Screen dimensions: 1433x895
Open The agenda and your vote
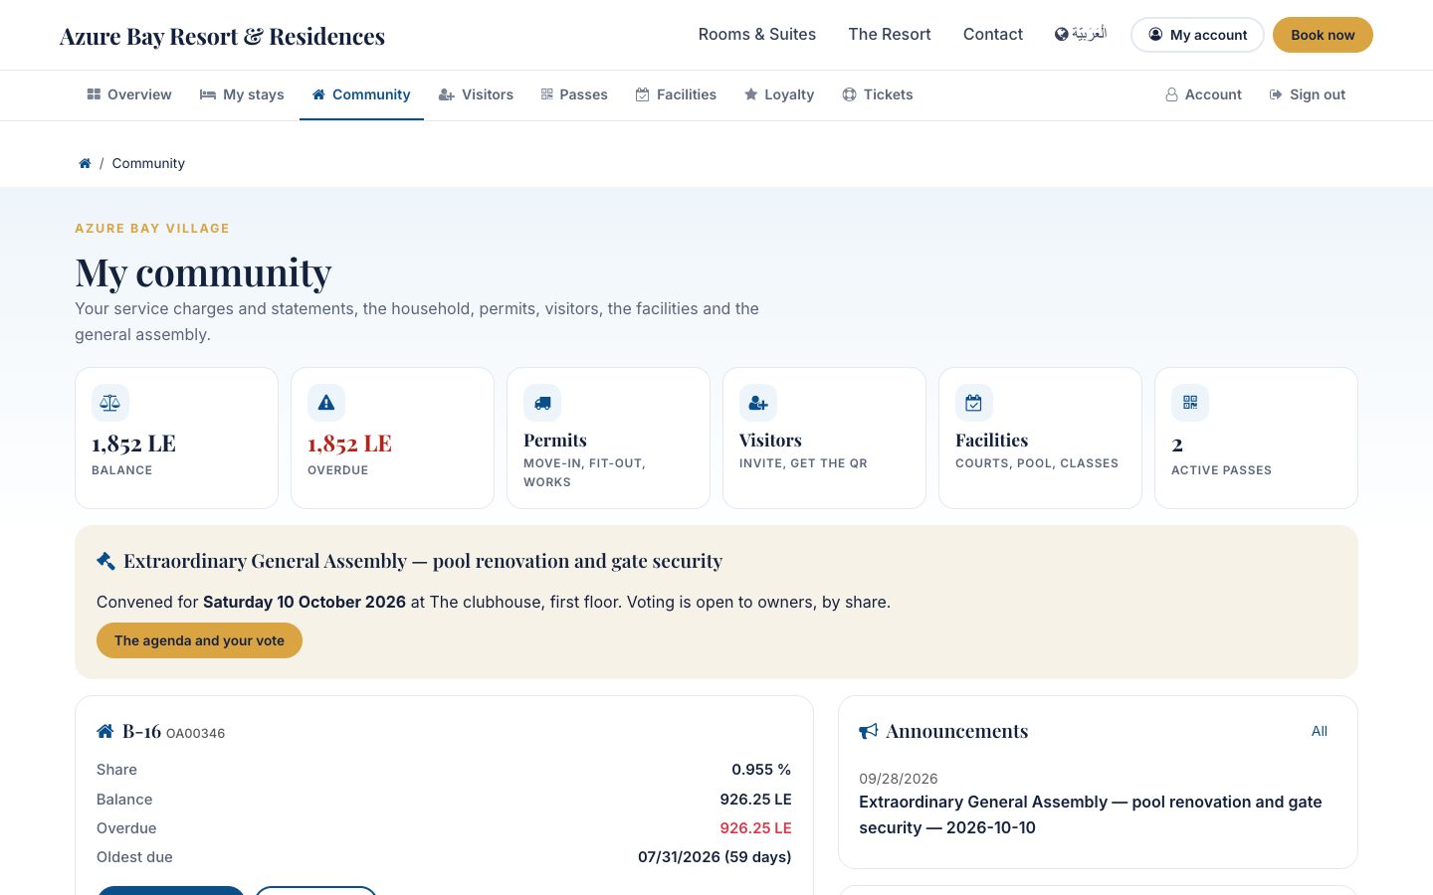[199, 640]
